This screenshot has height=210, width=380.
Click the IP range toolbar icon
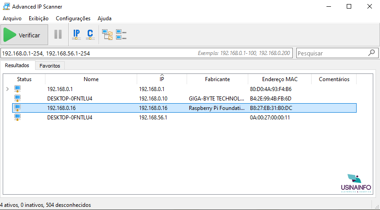coord(76,35)
